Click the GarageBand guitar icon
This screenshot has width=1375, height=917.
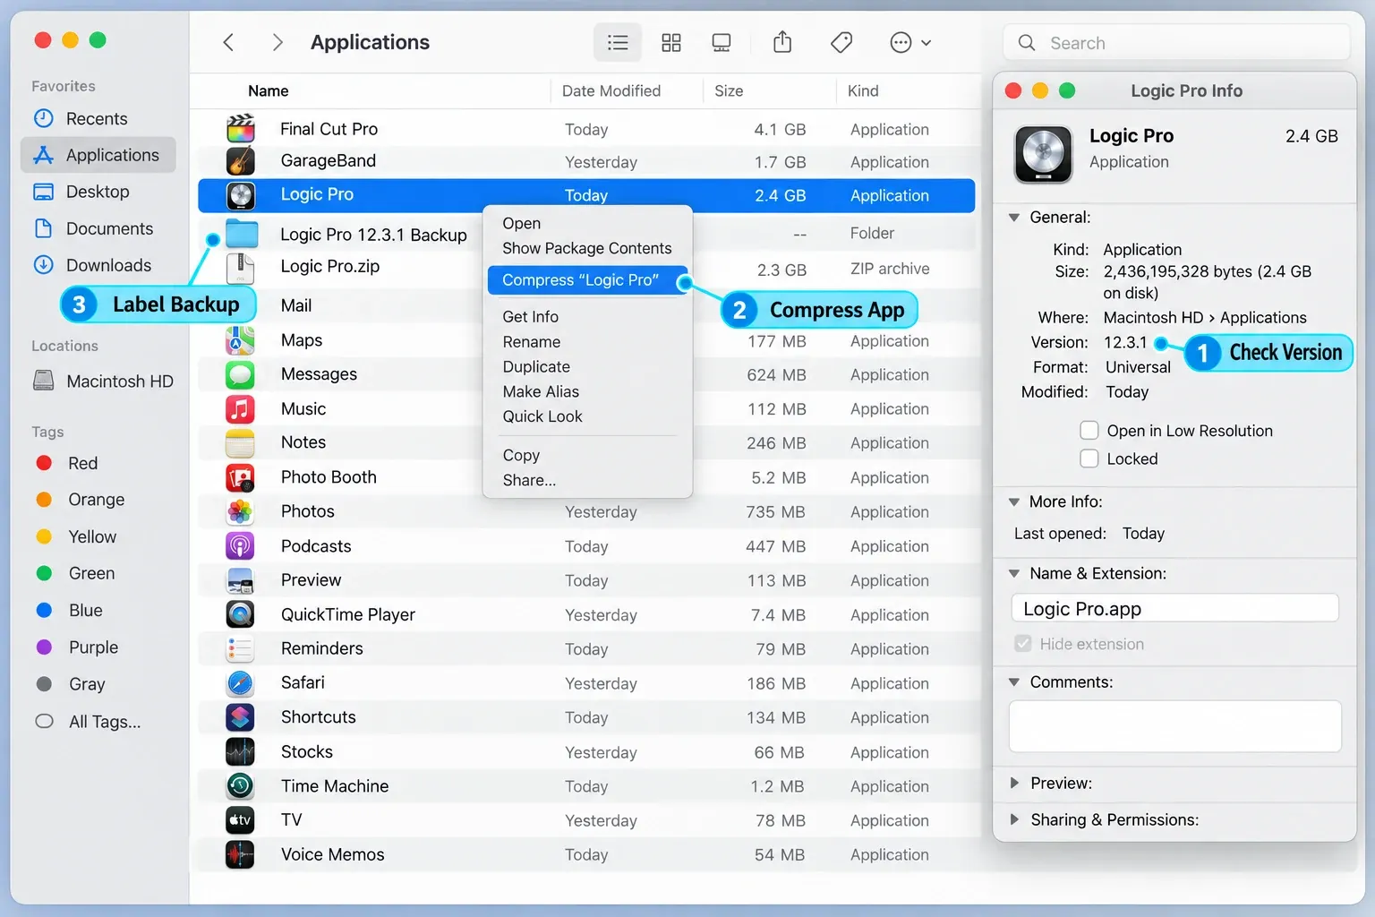(x=240, y=161)
